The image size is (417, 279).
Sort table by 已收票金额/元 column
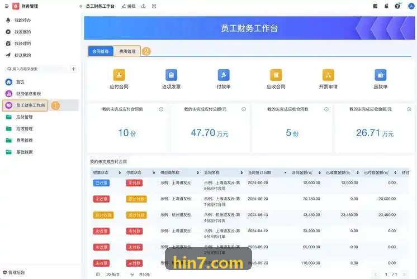click(357, 173)
